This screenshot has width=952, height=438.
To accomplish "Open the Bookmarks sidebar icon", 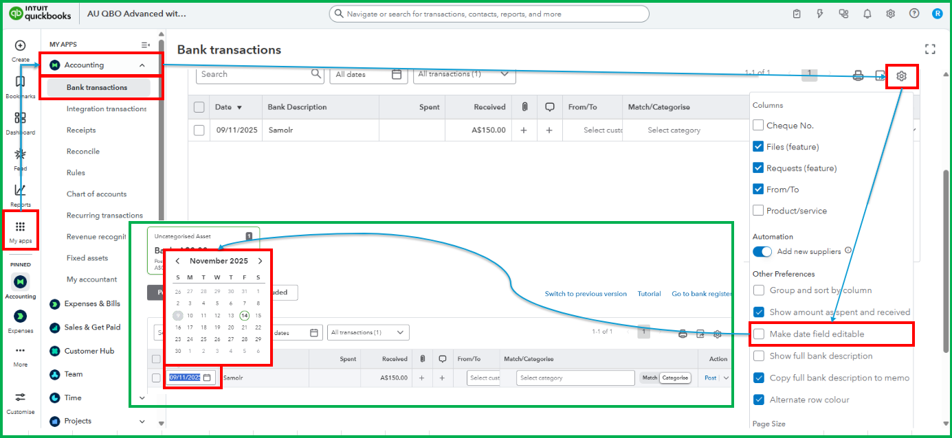I will tap(20, 82).
